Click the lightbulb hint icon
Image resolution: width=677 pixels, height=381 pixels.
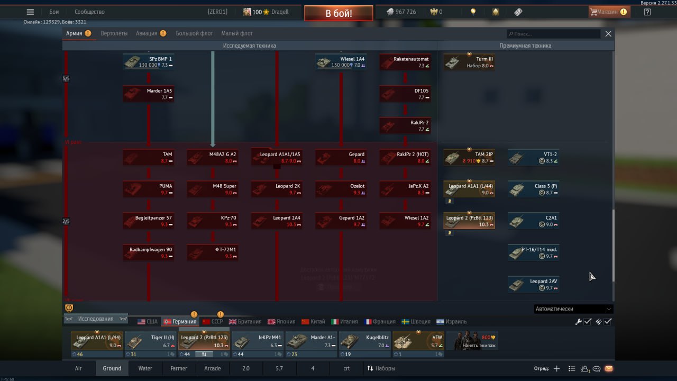[473, 12]
